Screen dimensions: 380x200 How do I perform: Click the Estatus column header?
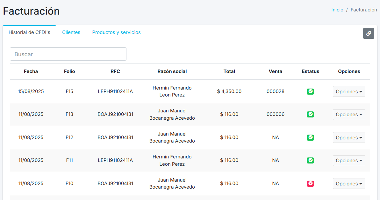click(x=310, y=71)
